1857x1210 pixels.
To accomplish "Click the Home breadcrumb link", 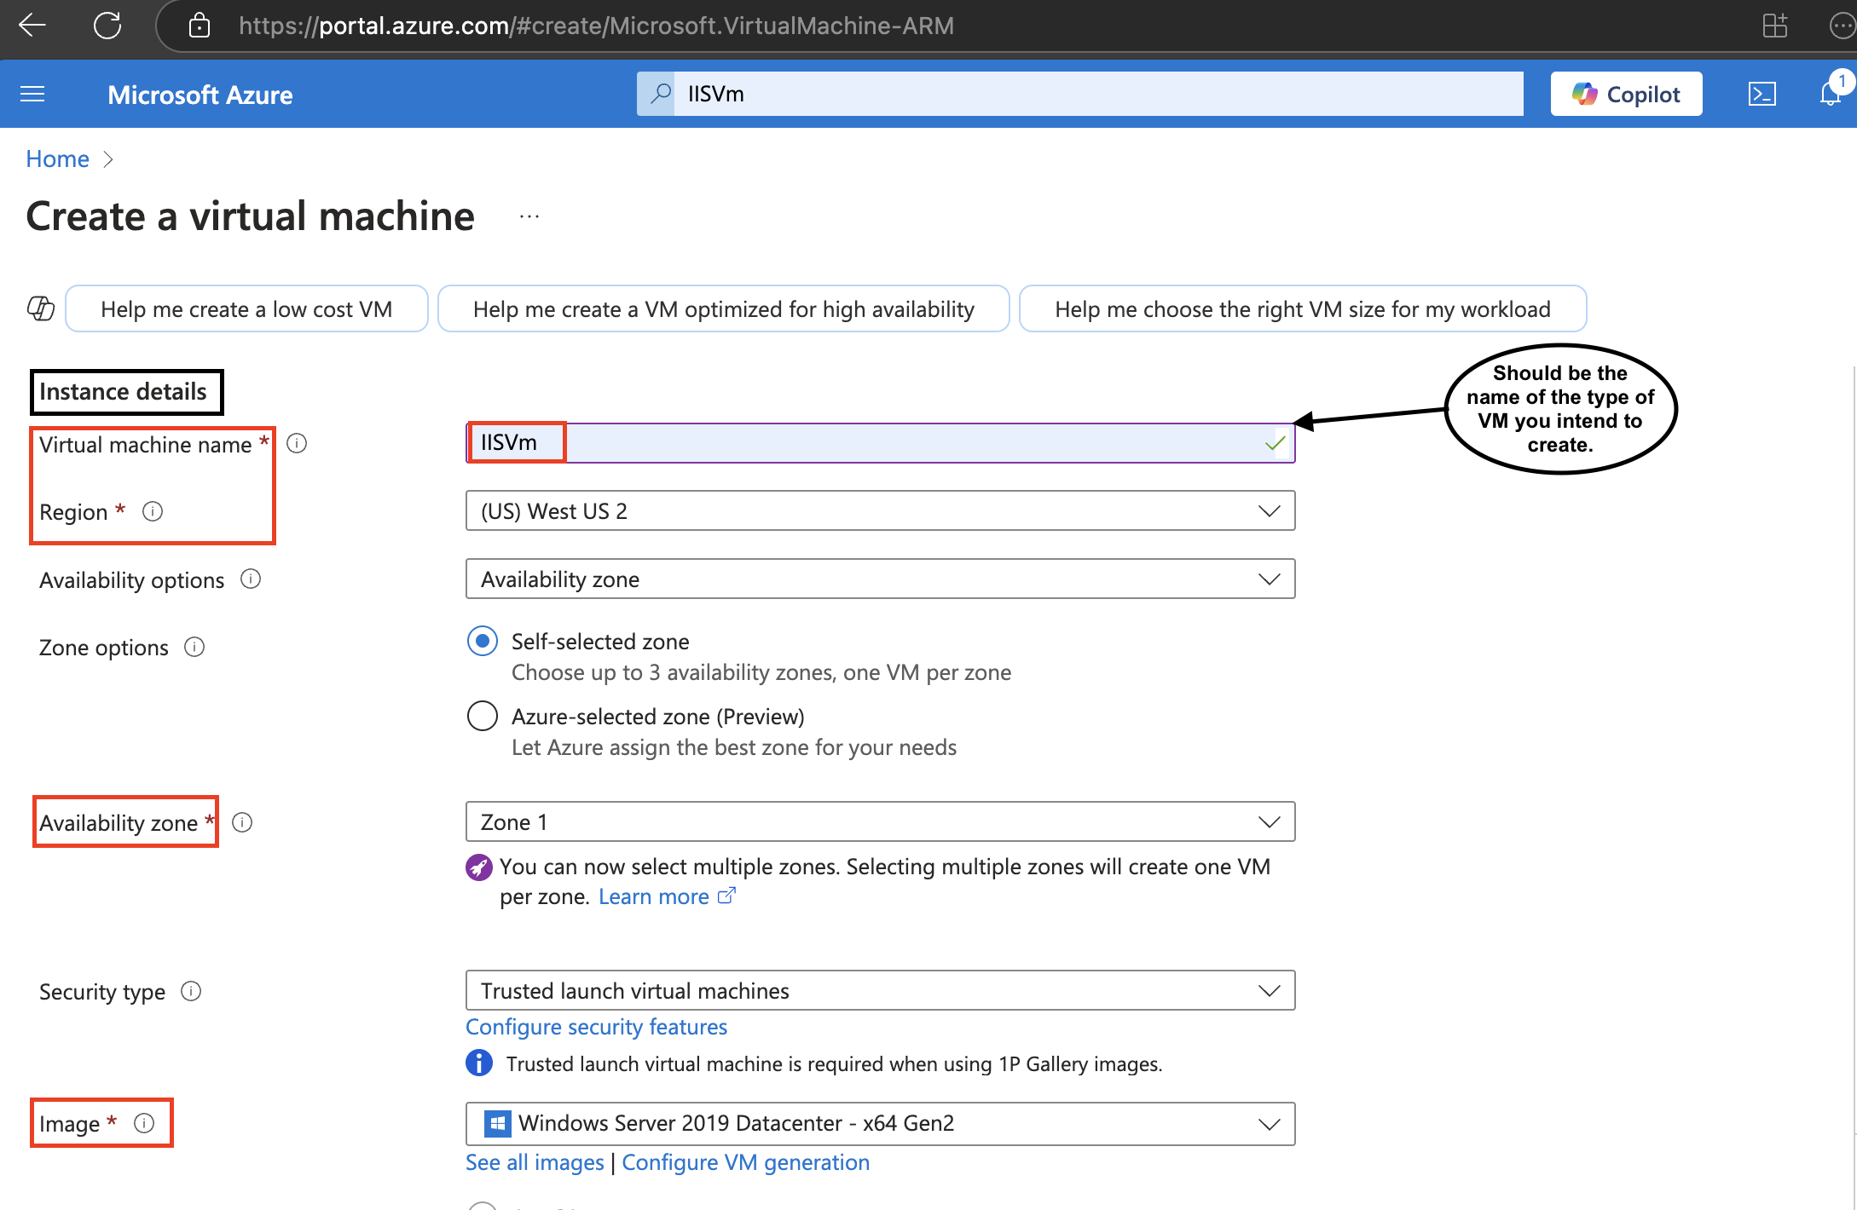I will point(57,159).
